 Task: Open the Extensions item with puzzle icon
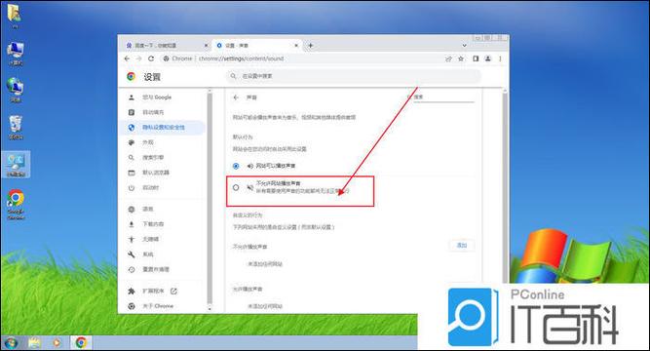tap(153, 292)
